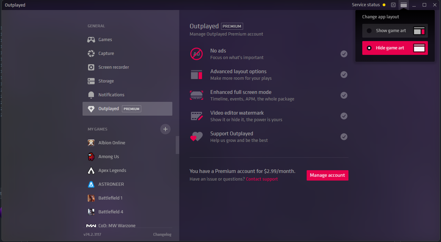Select the Apex Legends logo icon
Image resolution: width=441 pixels, height=242 pixels.
(91, 171)
